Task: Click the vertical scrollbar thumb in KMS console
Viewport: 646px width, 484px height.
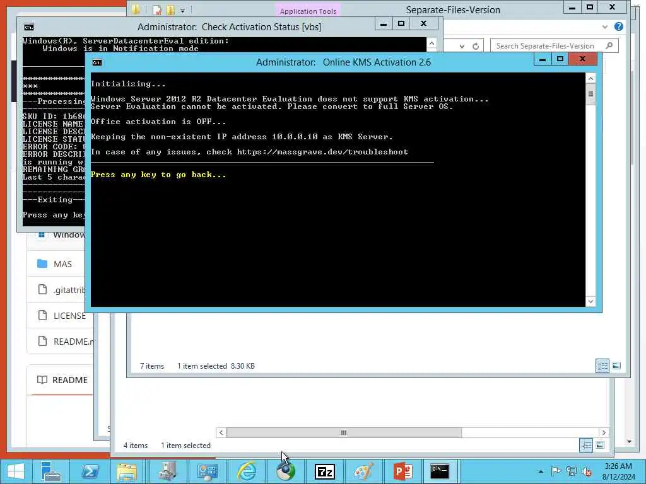Action: tap(590, 94)
